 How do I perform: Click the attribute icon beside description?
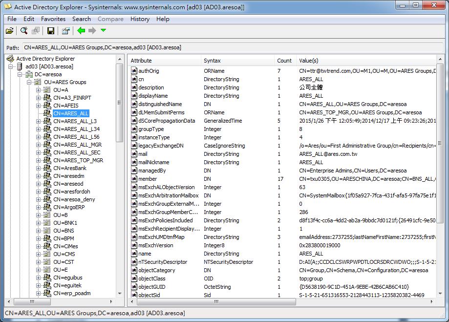(x=134, y=87)
